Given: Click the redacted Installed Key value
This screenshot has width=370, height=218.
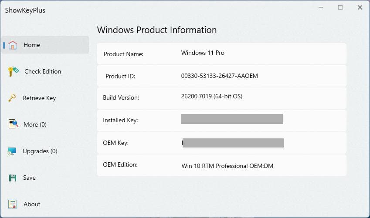Looking at the screenshot, I should (232, 119).
